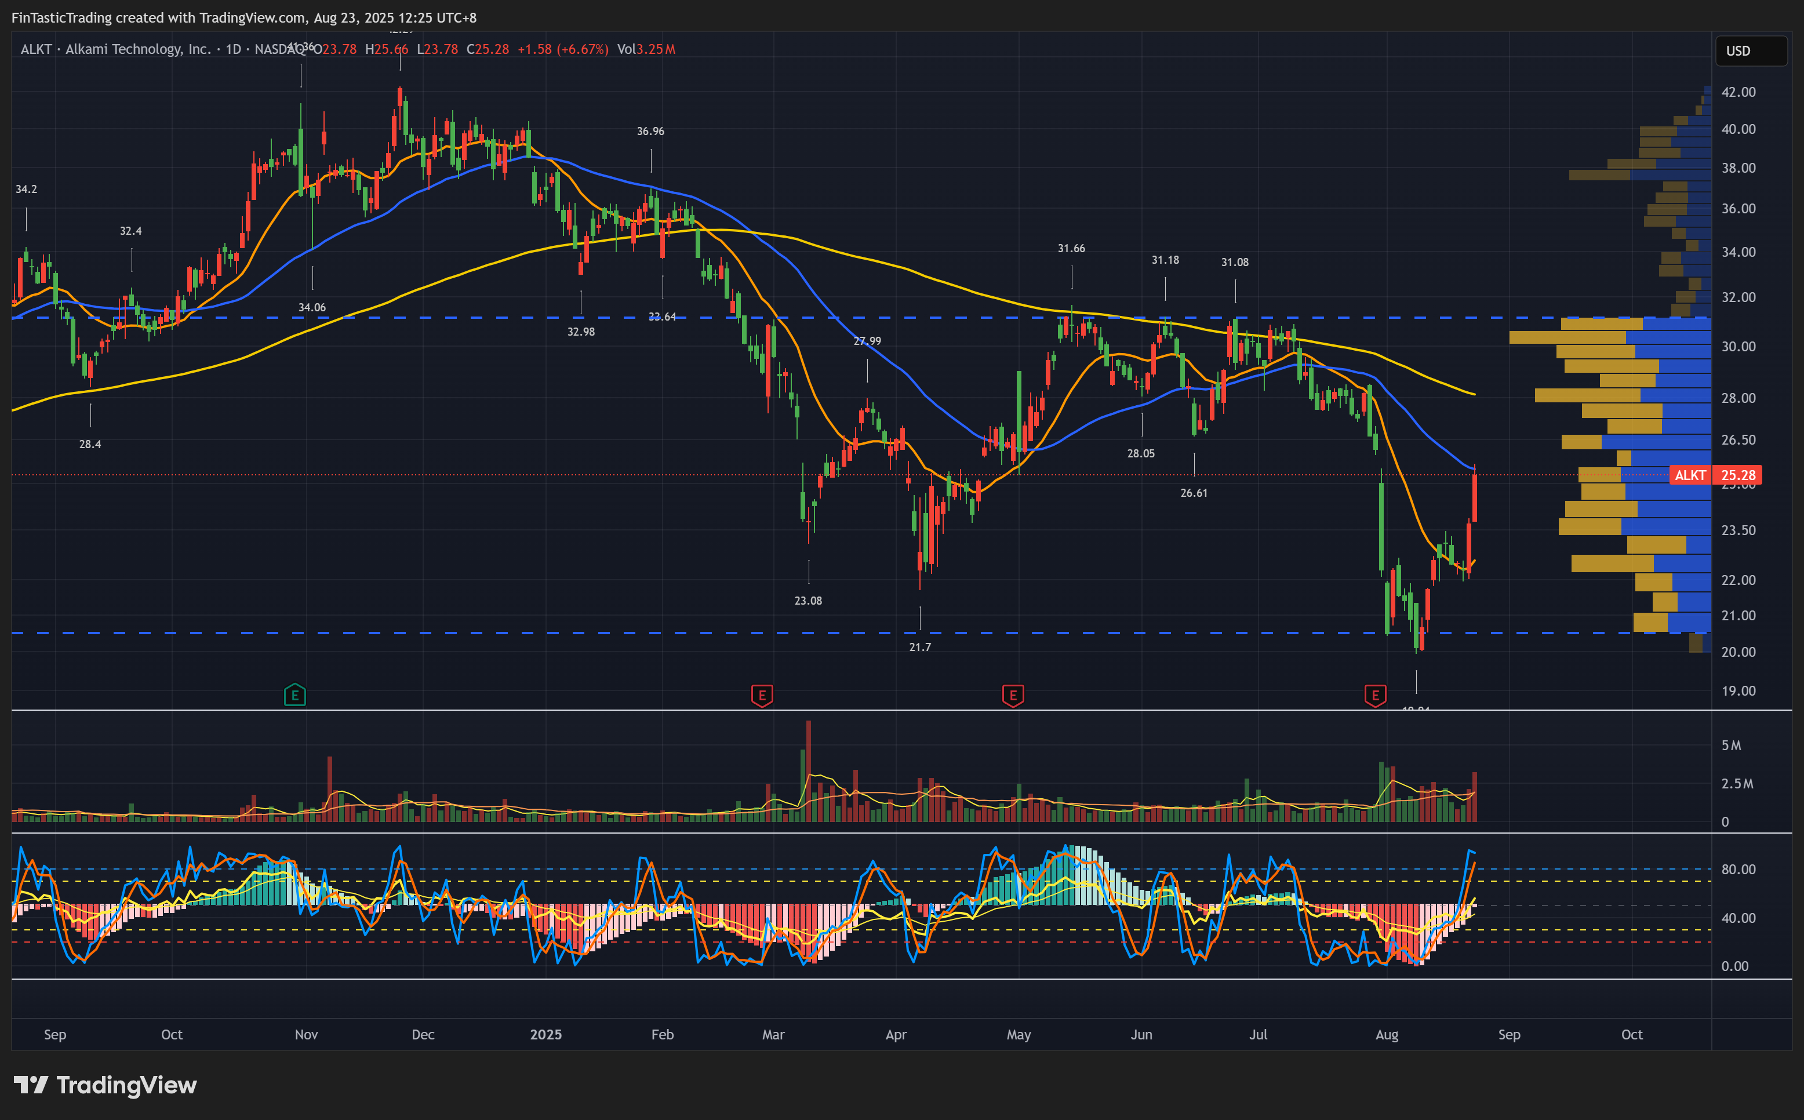
Task: Click the red earnings E marker near May
Action: (x=1013, y=695)
